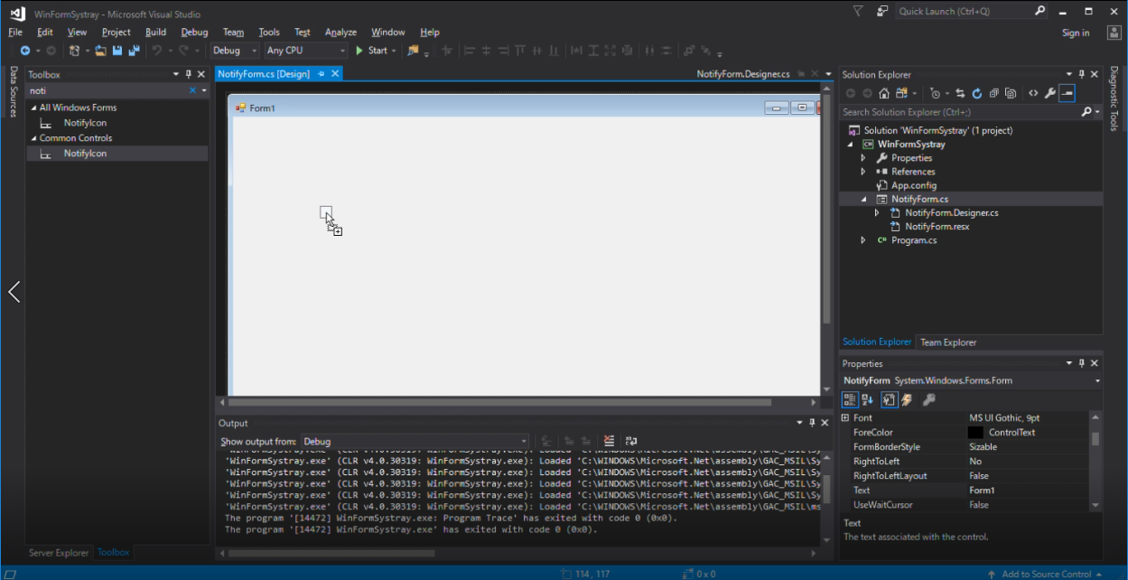Screen dimensions: 1128x580
Task: Open the Window menu
Action: coord(388,33)
